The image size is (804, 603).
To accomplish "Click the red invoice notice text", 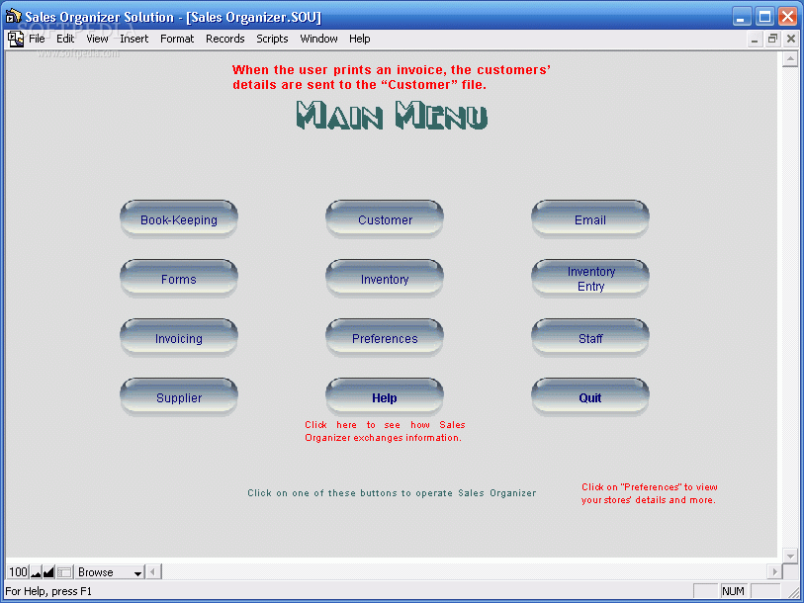I will pos(392,77).
